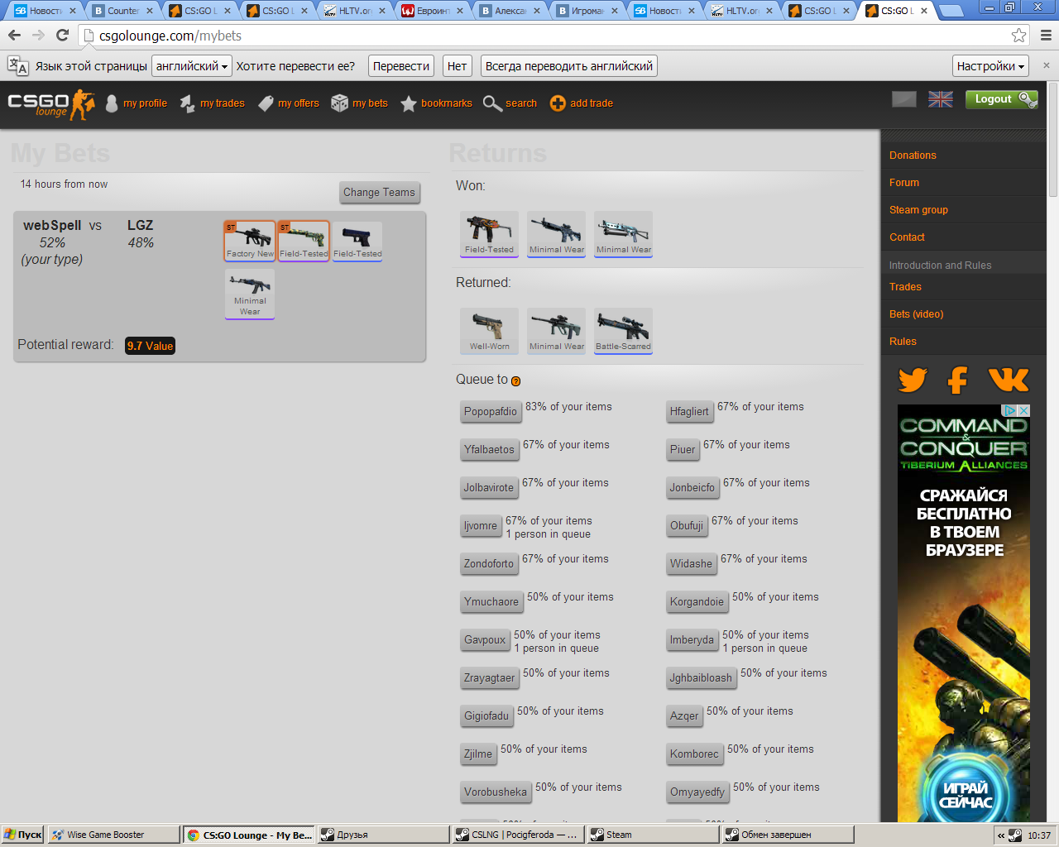The width and height of the screenshot is (1059, 847).
Task: Open Contact link in sidebar
Action: (x=907, y=237)
